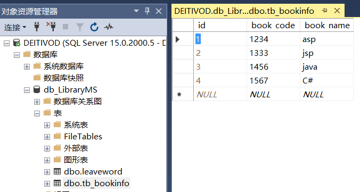The width and height of the screenshot is (360, 192).
Task: Click the db_LibraryMS database cylinder icon
Action: 37,89
